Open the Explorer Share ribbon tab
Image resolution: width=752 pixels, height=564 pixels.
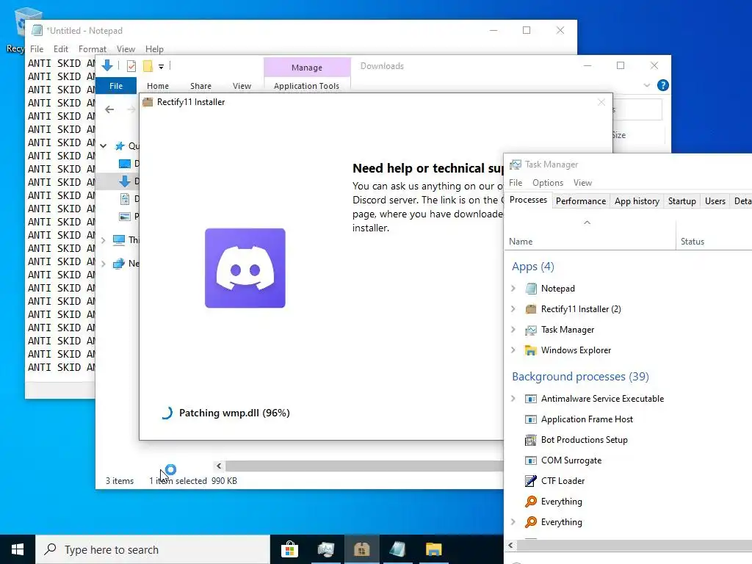coord(200,86)
